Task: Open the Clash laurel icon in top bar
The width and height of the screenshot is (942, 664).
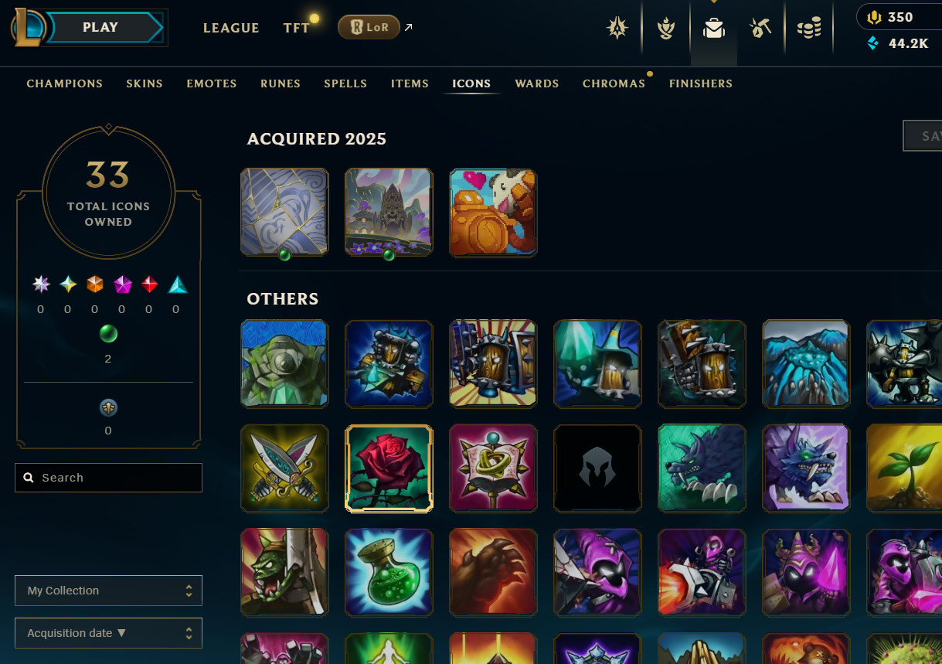Action: 665,29
